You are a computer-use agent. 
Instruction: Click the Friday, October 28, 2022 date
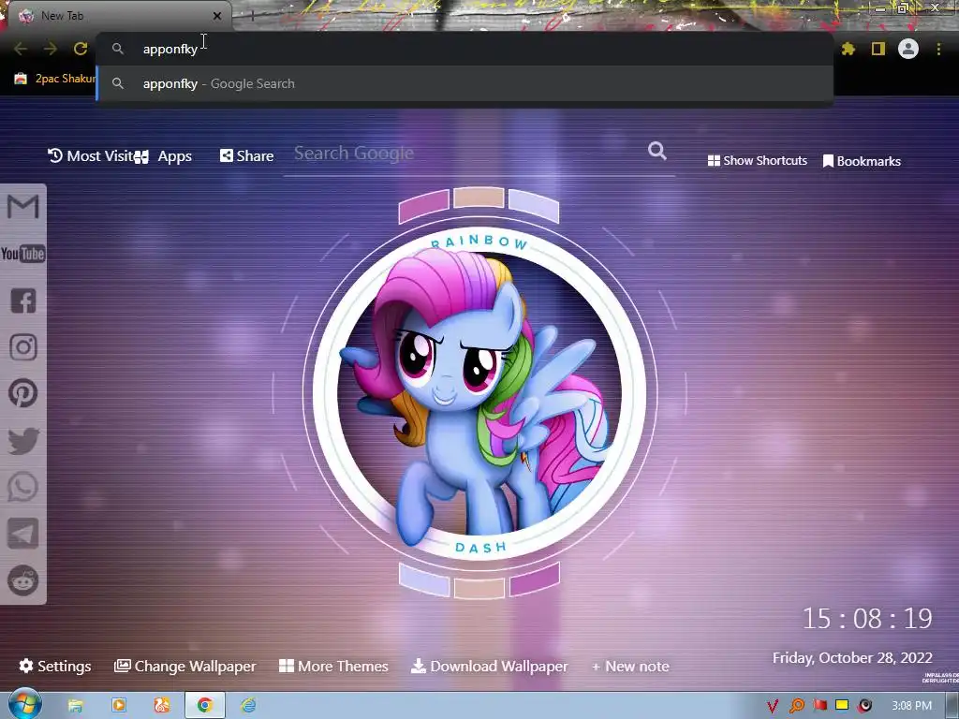852,658
